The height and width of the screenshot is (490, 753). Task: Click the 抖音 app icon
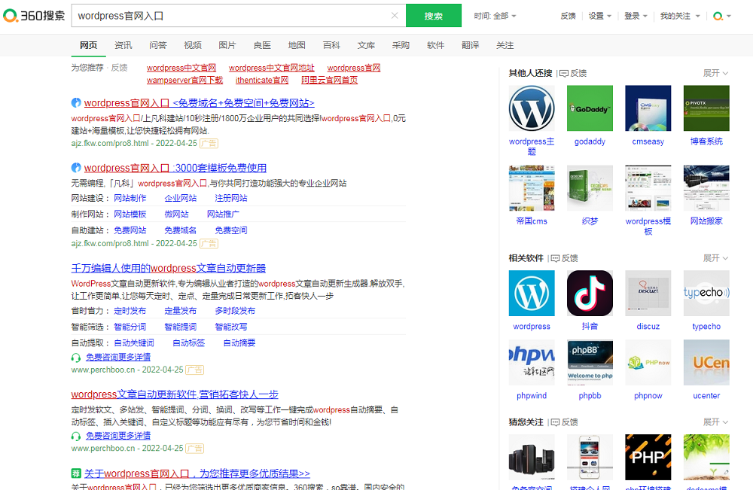[x=590, y=293]
